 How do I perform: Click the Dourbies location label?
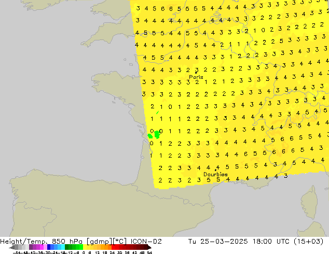(x=215, y=174)
